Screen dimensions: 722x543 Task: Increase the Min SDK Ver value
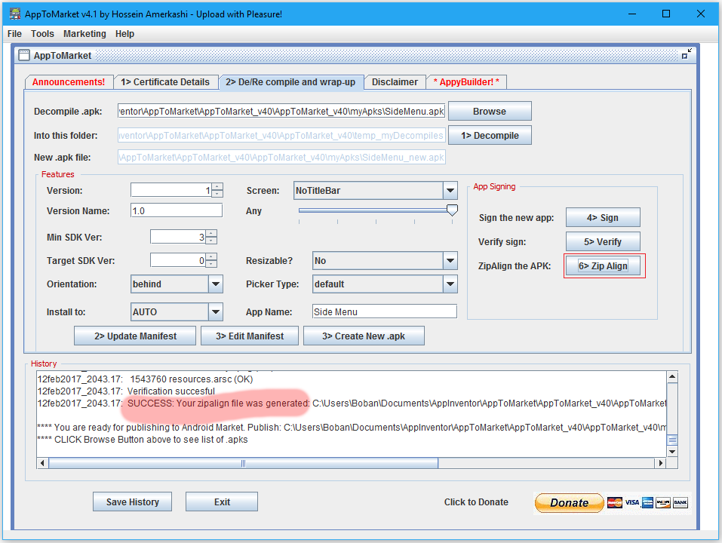point(211,234)
